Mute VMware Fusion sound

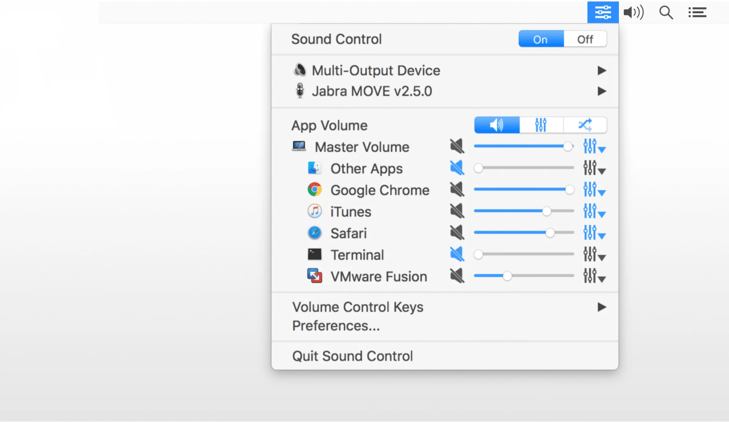457,276
